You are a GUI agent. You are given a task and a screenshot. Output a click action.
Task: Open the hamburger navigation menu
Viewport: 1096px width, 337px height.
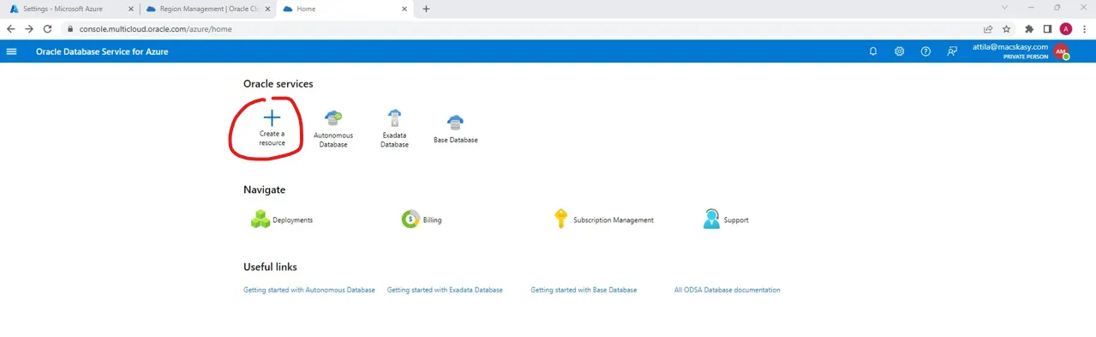(x=11, y=51)
